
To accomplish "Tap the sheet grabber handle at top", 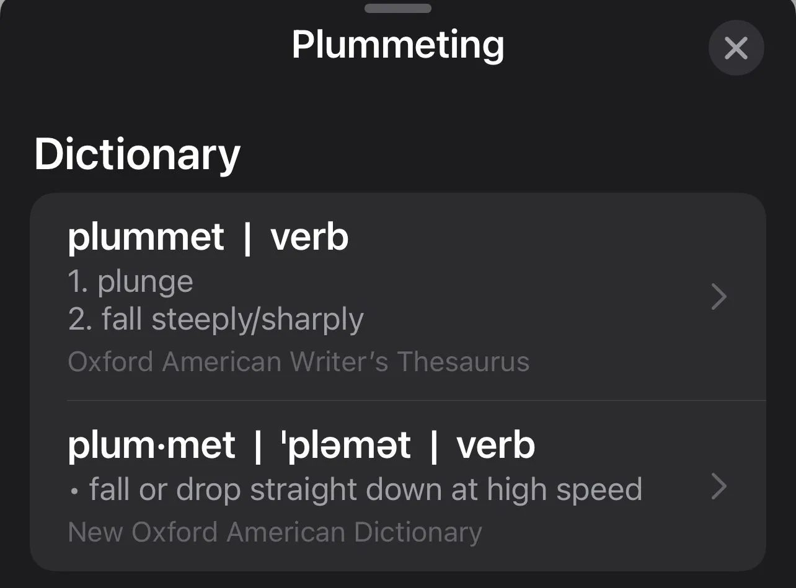I will [397, 9].
